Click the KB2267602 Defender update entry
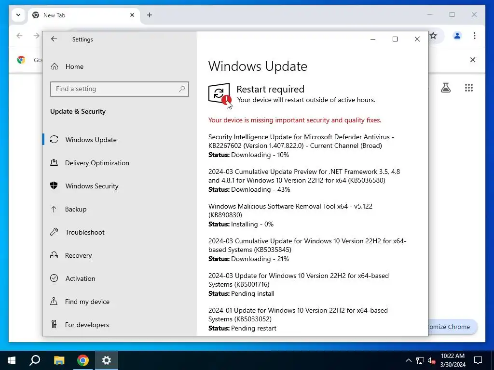 (301, 145)
